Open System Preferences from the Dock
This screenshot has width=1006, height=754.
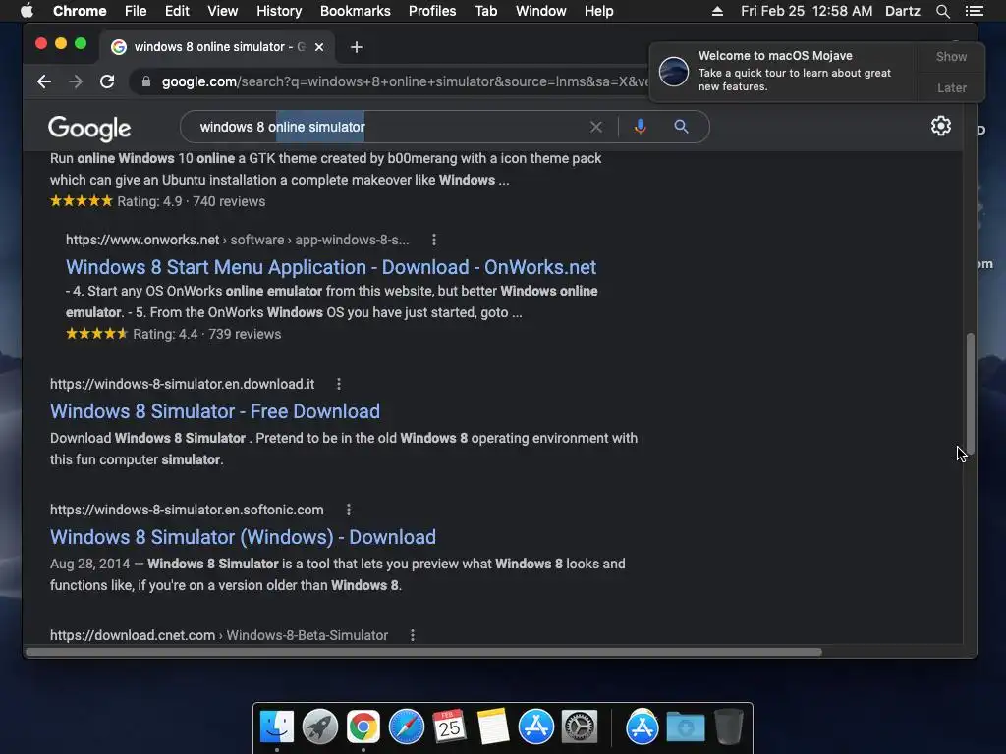pyautogui.click(x=580, y=727)
